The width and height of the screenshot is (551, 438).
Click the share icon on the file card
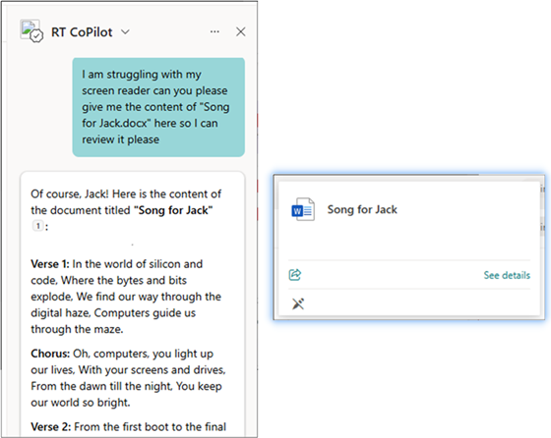click(295, 275)
